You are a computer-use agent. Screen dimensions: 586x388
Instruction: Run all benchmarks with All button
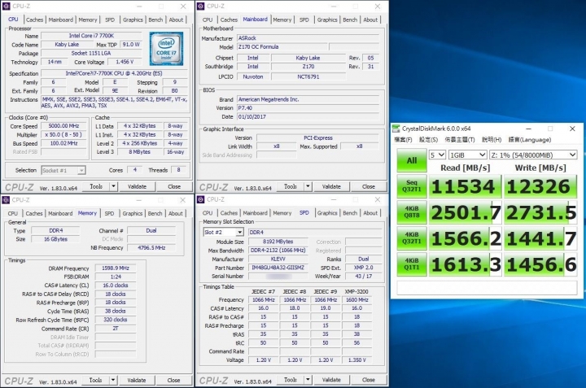(412, 160)
